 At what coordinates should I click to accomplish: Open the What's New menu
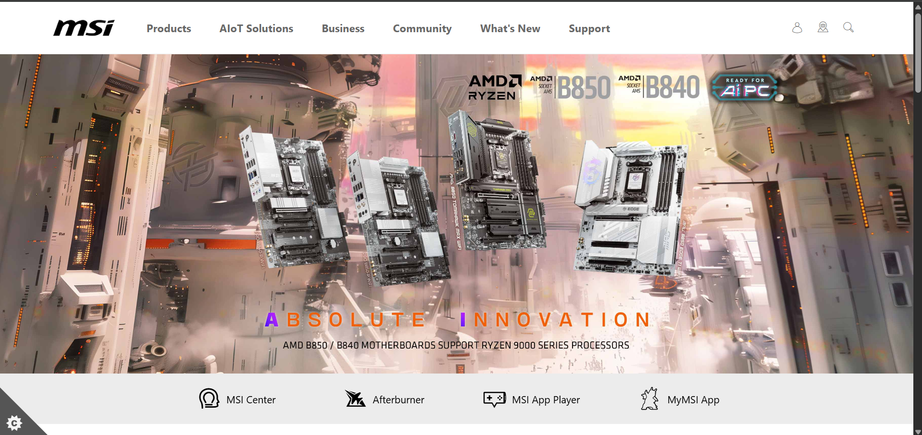(x=510, y=29)
